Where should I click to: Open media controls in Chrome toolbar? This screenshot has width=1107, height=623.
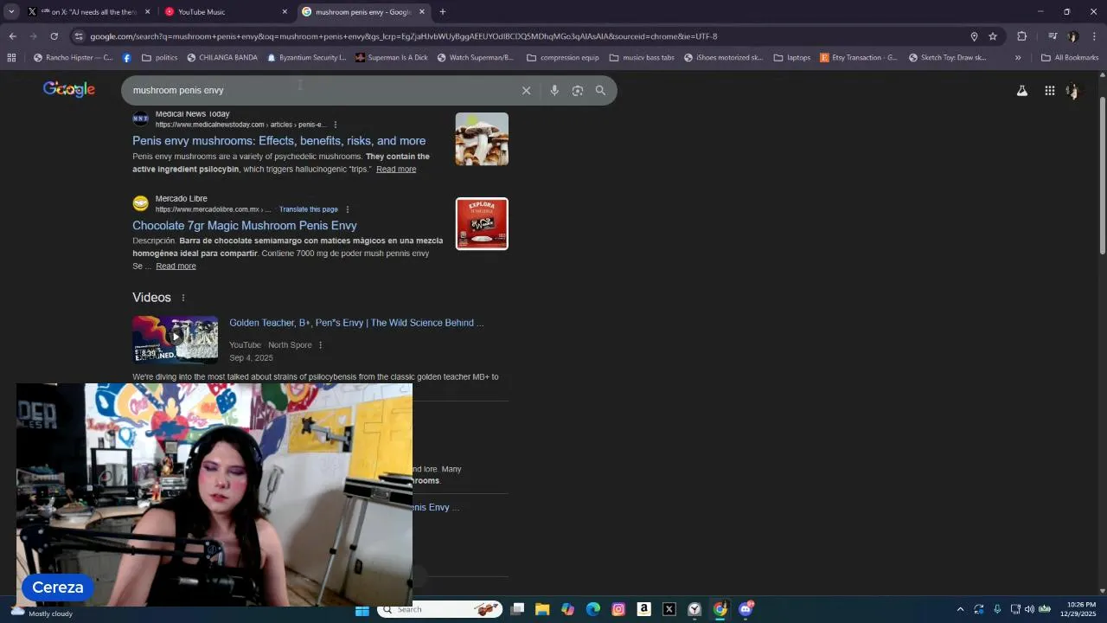coord(1053,36)
